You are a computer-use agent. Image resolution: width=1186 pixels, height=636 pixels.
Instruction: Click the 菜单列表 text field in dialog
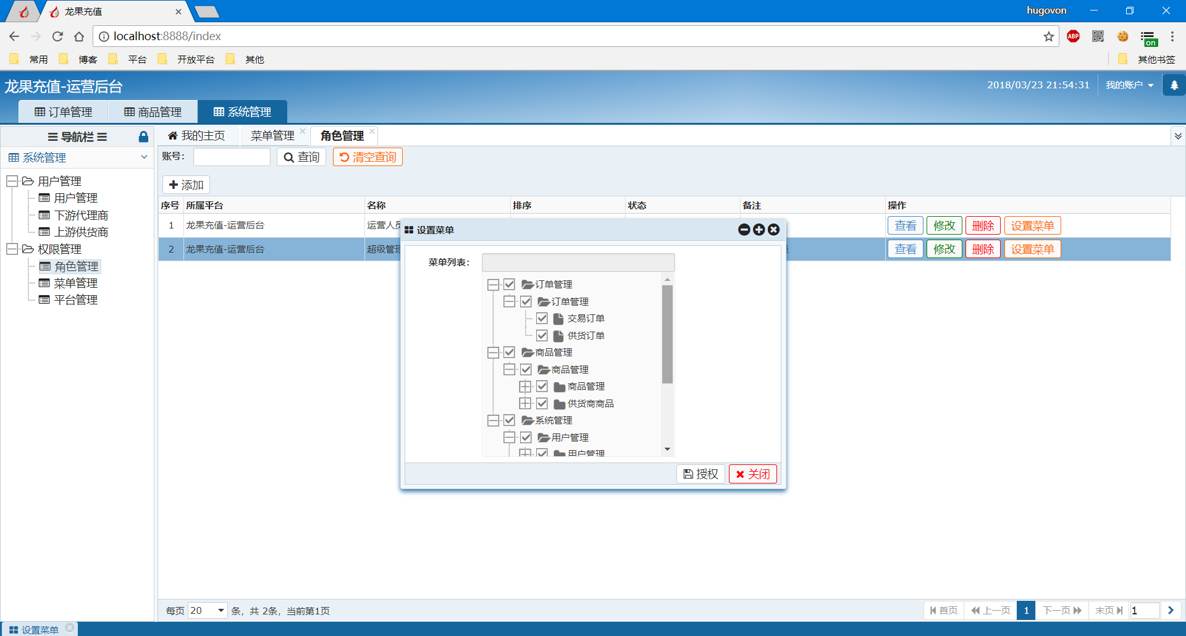pyautogui.click(x=578, y=262)
